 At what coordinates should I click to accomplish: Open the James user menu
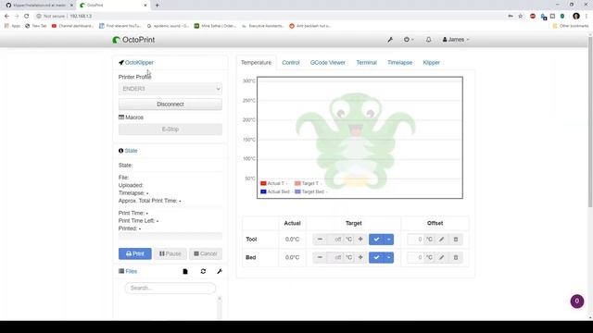[x=456, y=40]
